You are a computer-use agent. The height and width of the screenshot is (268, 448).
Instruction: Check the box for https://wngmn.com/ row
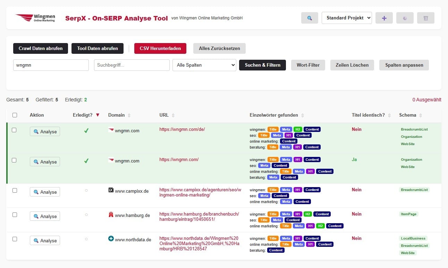(14, 160)
